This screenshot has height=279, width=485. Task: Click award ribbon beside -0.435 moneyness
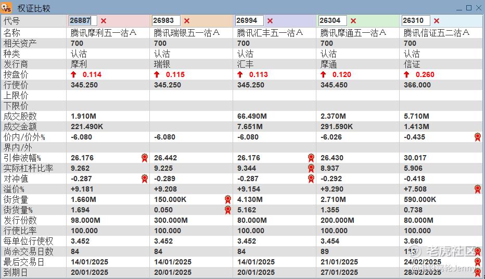pos(478,137)
